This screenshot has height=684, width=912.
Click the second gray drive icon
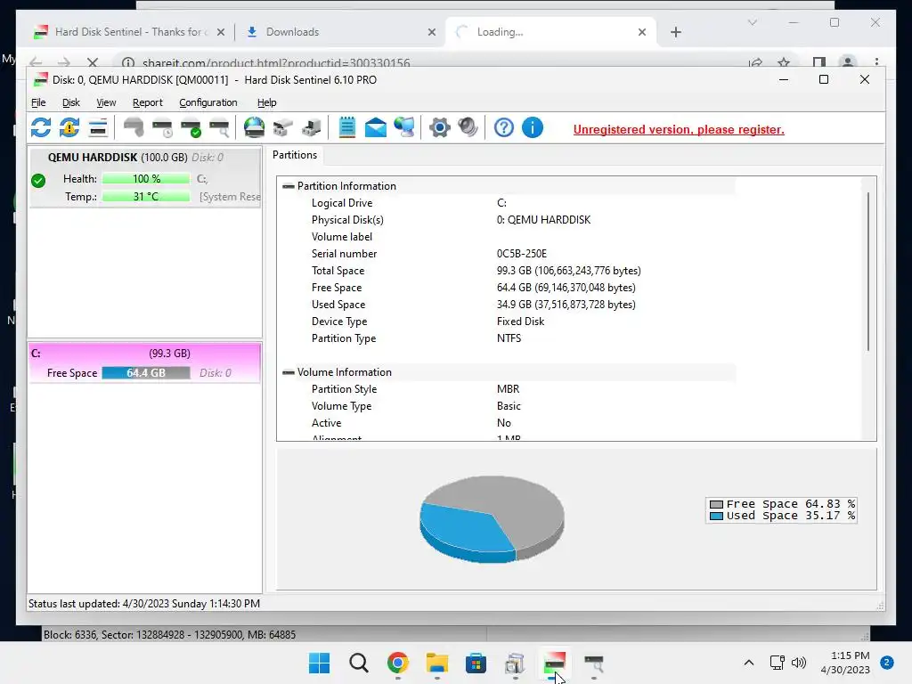click(x=311, y=127)
